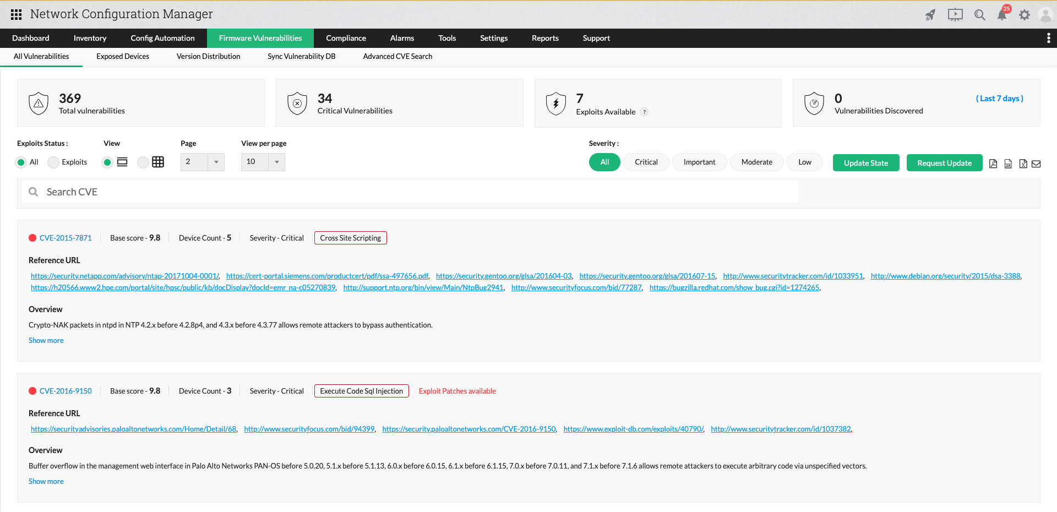The width and height of the screenshot is (1057, 512).
Task: Export the data to Excel
Action: pos(1023,164)
